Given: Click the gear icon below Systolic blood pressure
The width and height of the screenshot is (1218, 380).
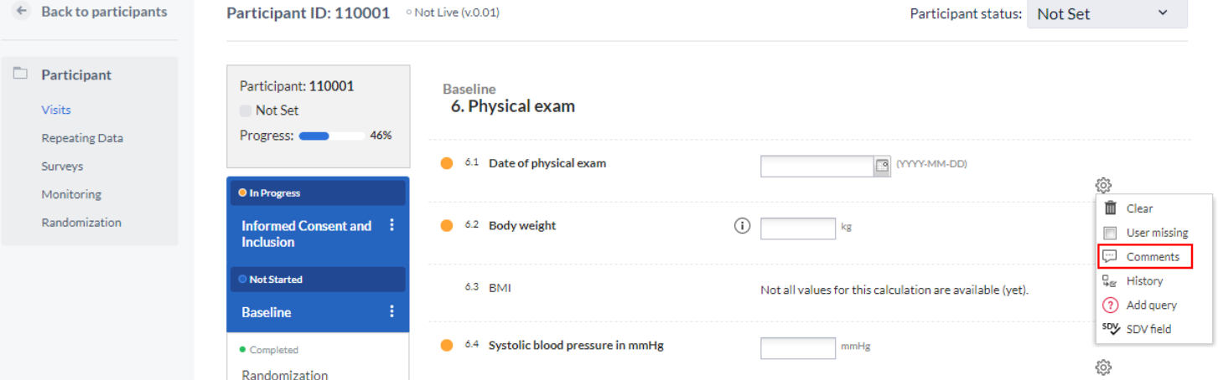Looking at the screenshot, I should click(x=1103, y=367).
